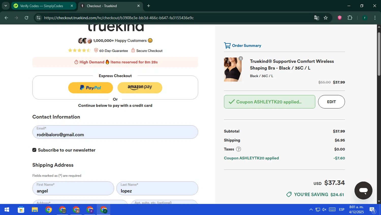
Task: Close the Verify Codes — SimplyCodes tab
Action: pyautogui.click(x=72, y=6)
